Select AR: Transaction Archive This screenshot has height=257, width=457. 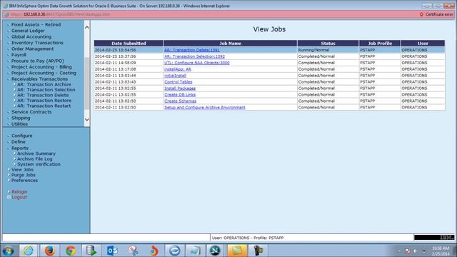coord(44,84)
